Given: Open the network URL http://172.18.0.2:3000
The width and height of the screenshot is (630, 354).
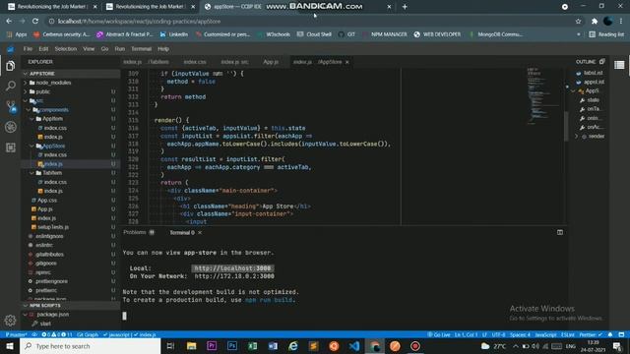Looking at the screenshot, I should coord(234,276).
